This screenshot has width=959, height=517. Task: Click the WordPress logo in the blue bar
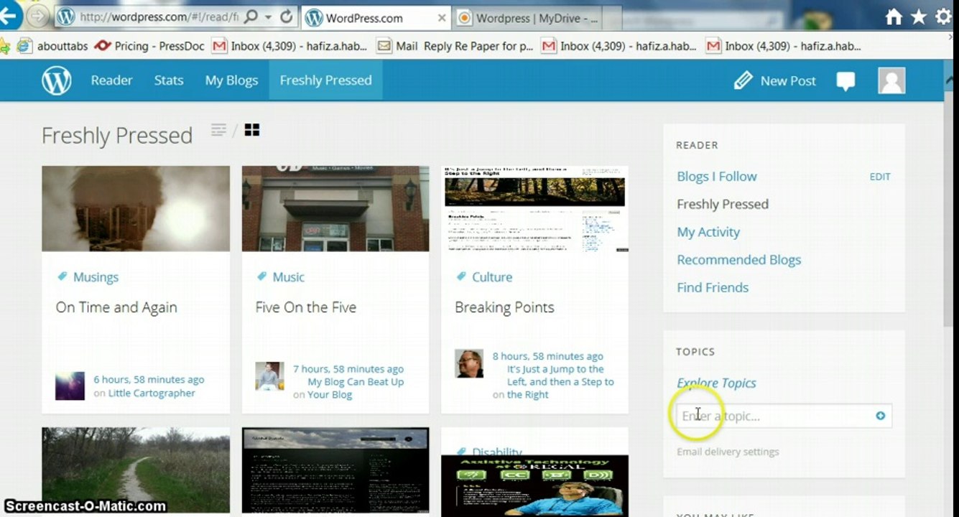(56, 80)
